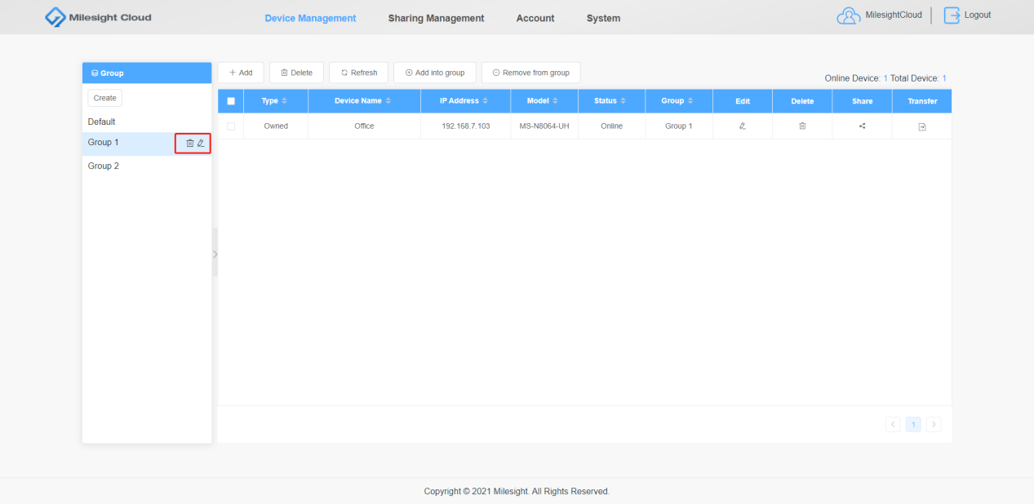Click the IP address 192.168.7.103

465,126
